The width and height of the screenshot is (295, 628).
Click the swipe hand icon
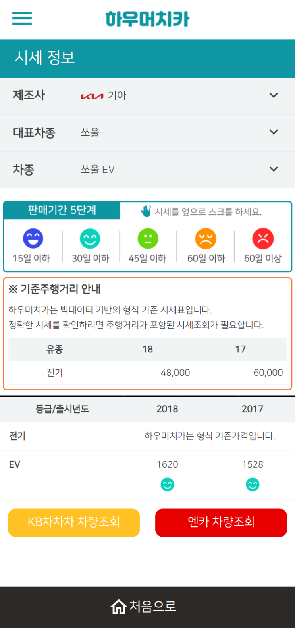pos(146,211)
